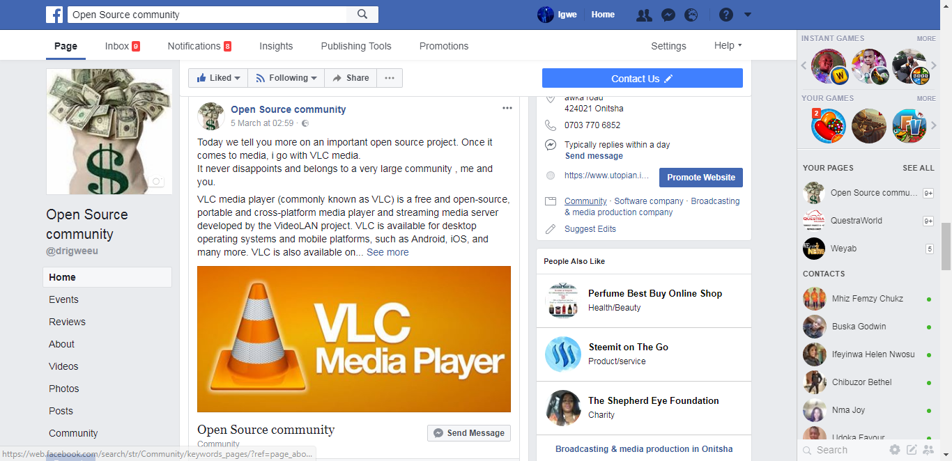Viewport: 952px width, 461px height.
Task: Click the Send message link in About card
Action: point(594,156)
